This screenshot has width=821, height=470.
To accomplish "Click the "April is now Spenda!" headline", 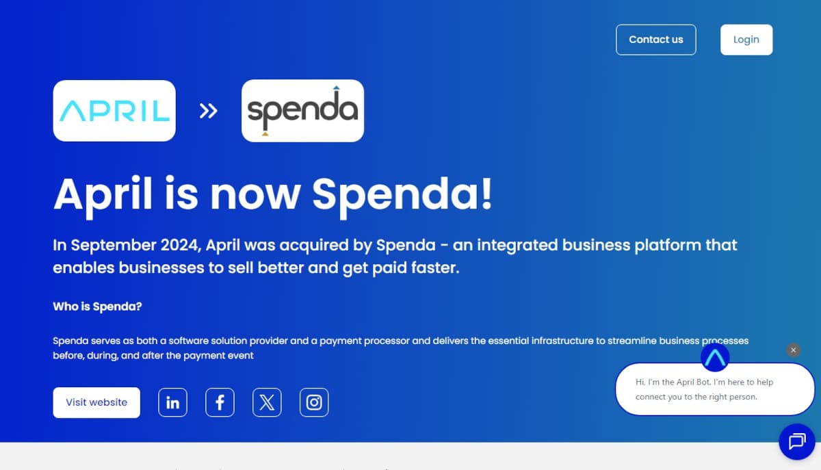I will (273, 194).
